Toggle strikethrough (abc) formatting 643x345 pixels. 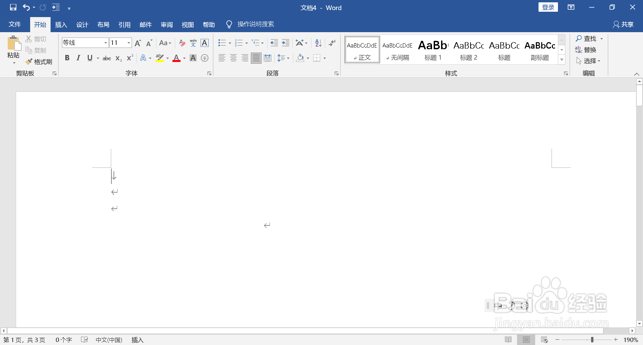click(x=107, y=58)
